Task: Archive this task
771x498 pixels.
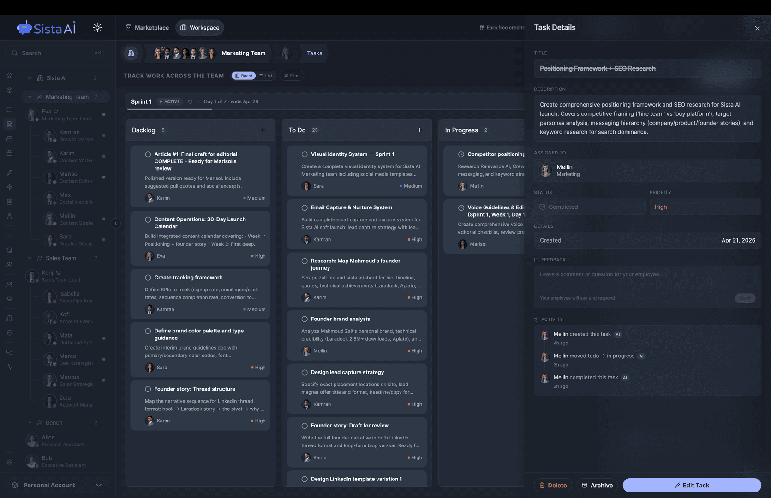Action: [597, 485]
